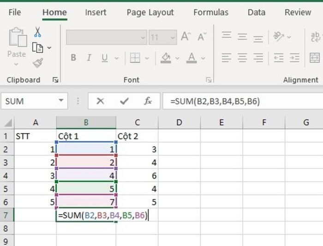The height and width of the screenshot is (246, 323).
Task: Select Center alignment icon
Action: tap(242, 58)
